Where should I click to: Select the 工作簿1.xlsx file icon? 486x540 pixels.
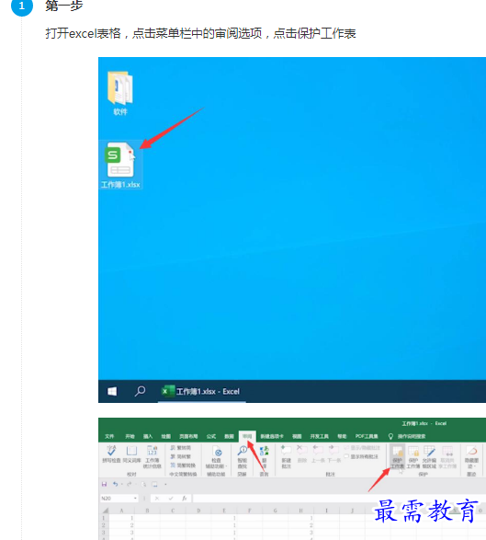point(120,165)
